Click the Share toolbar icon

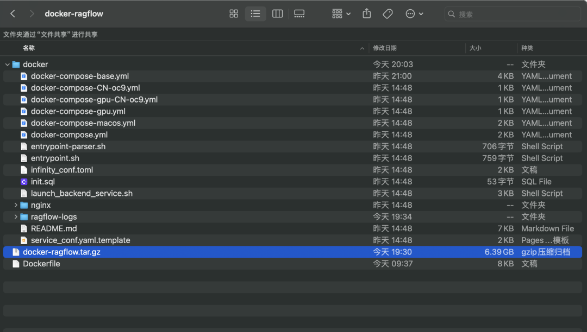(366, 14)
